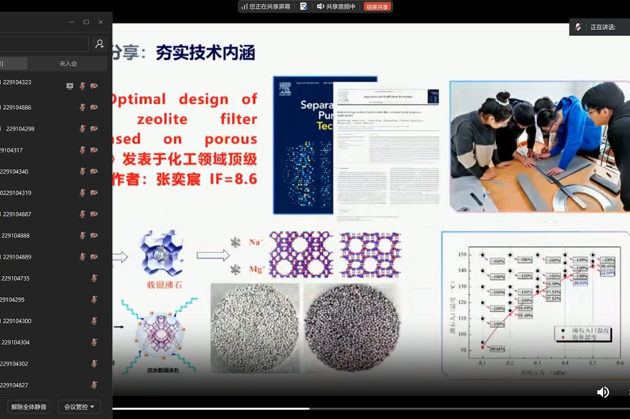Click the 解除全体静音 button
This screenshot has width=630, height=419.
coord(29,406)
